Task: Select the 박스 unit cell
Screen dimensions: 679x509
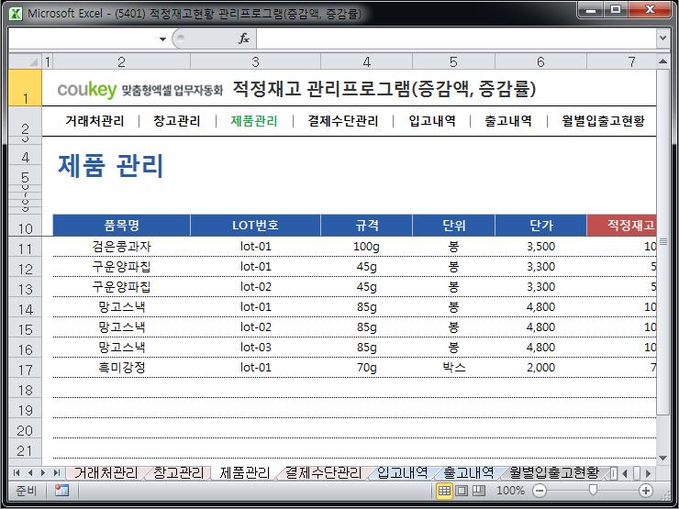Action: 453,368
